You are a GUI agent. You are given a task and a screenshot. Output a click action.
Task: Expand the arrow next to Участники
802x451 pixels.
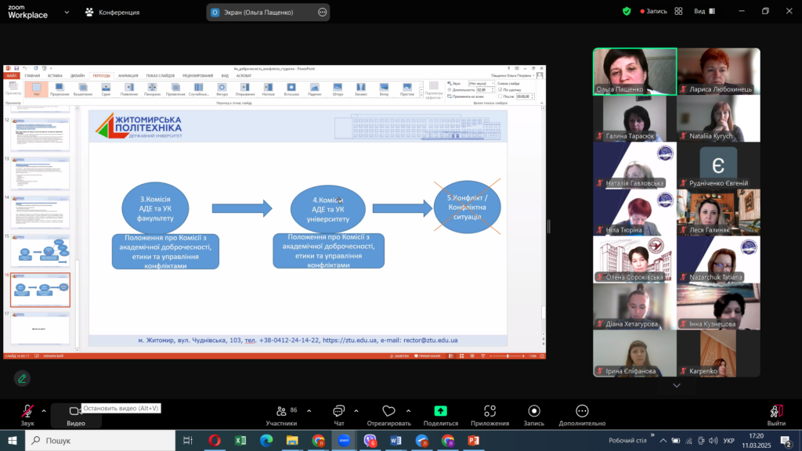[x=309, y=410]
